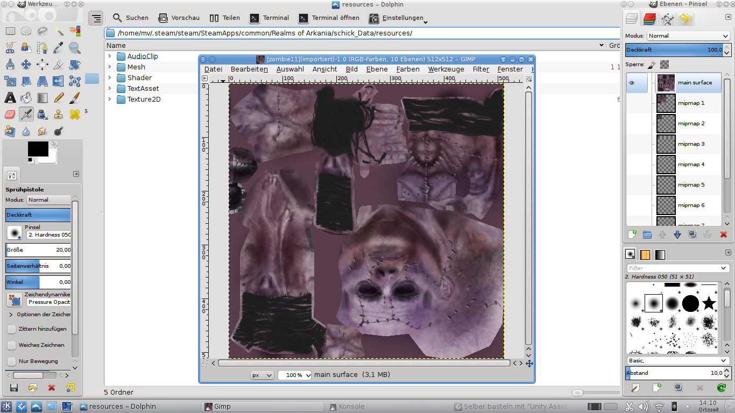Select the Text tool in toolbox

pyautogui.click(x=10, y=98)
